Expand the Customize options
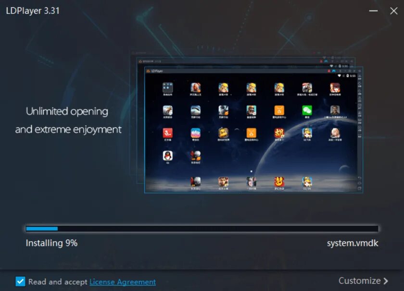 click(x=363, y=281)
